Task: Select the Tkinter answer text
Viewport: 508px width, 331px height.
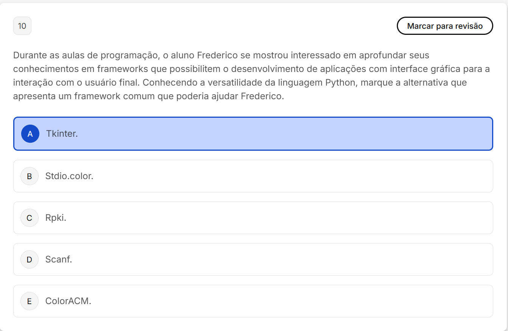Action: point(62,134)
